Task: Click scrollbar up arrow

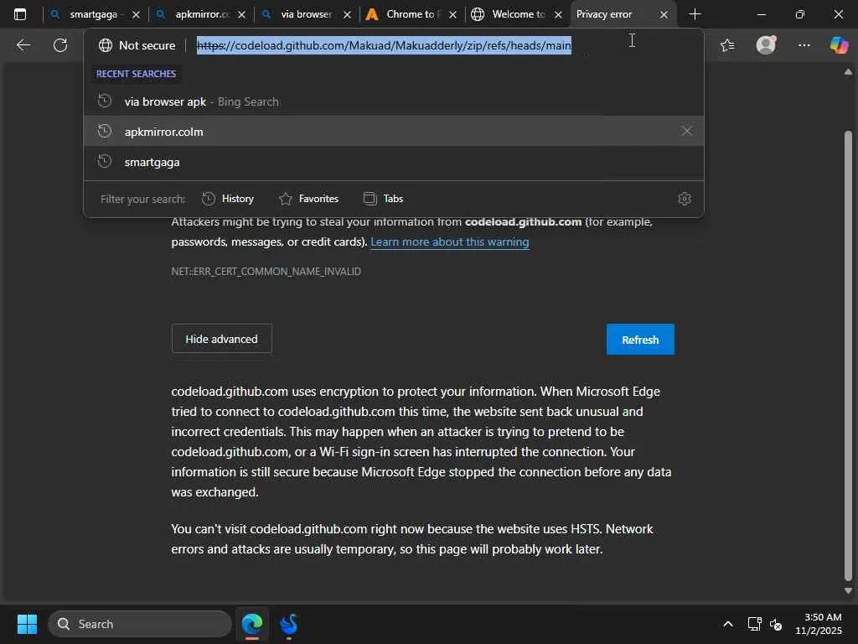Action: [848, 72]
